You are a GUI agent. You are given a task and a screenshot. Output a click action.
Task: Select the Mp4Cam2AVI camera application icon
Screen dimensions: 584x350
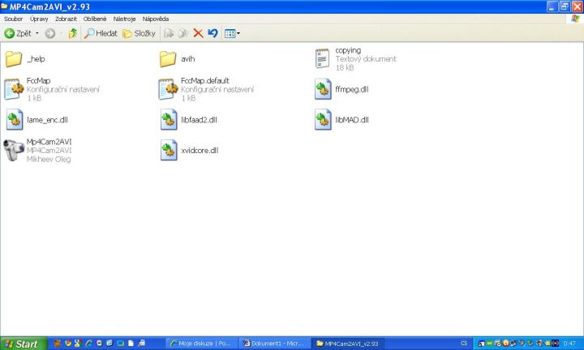click(x=14, y=150)
